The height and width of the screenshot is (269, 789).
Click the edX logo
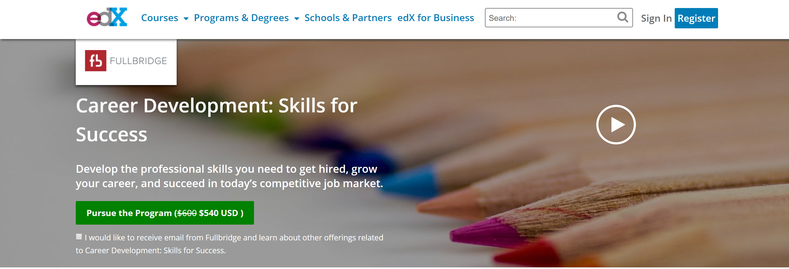click(x=107, y=17)
